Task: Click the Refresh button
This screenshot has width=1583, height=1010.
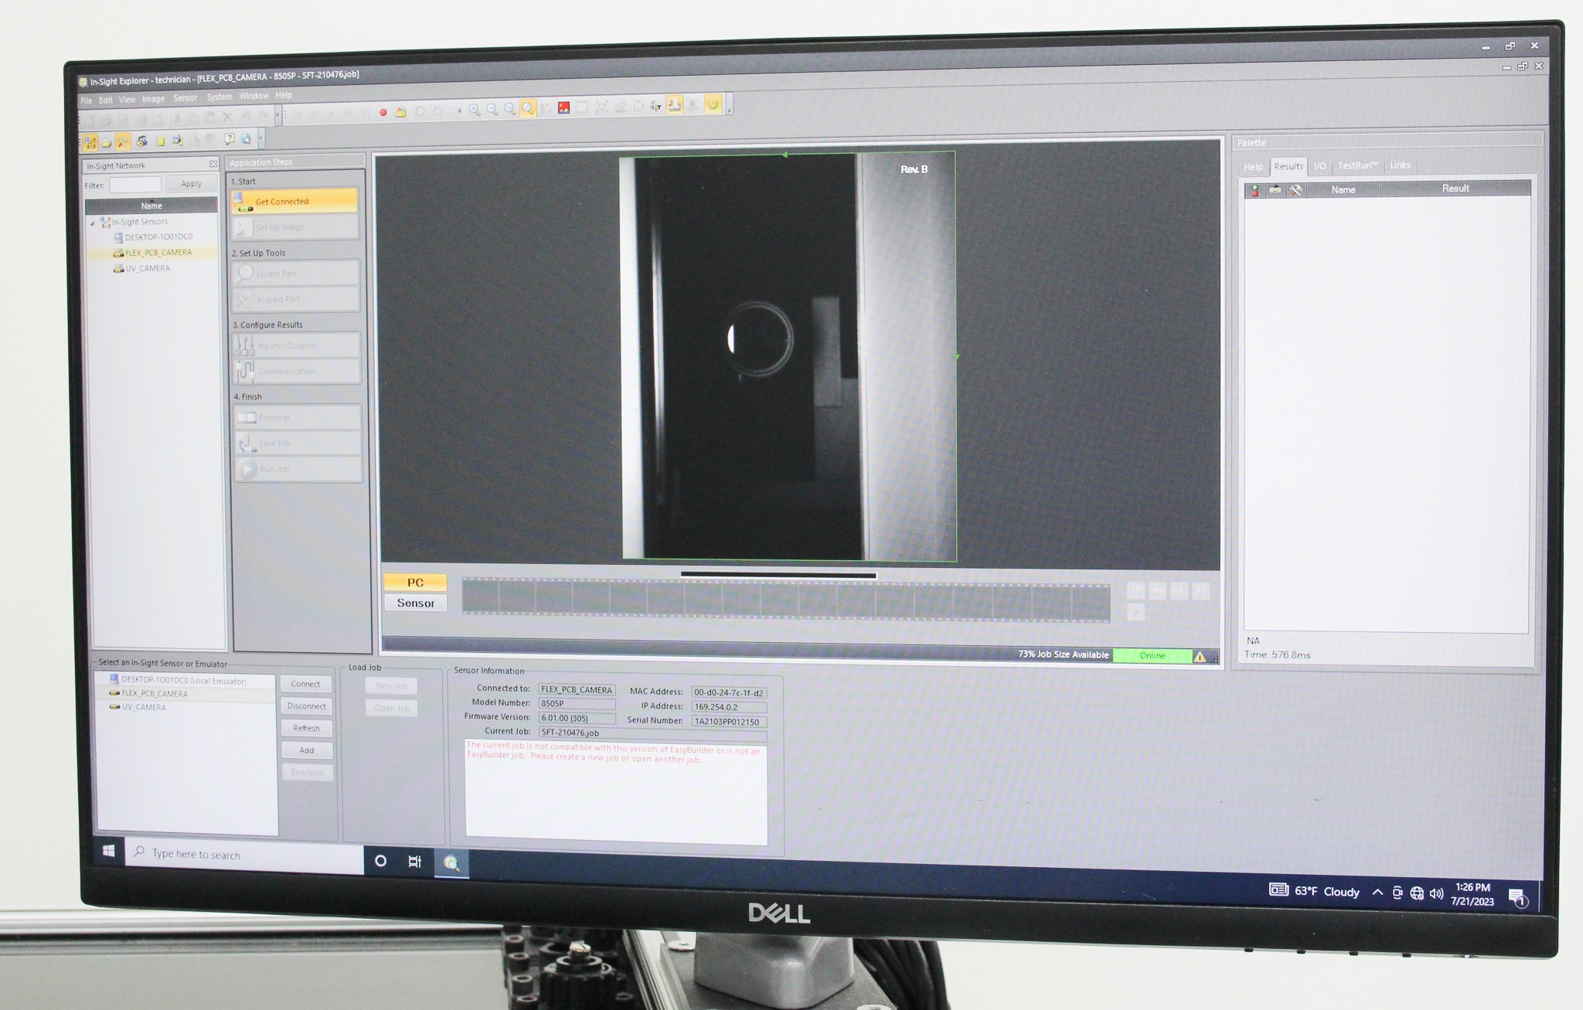Action: [x=307, y=728]
